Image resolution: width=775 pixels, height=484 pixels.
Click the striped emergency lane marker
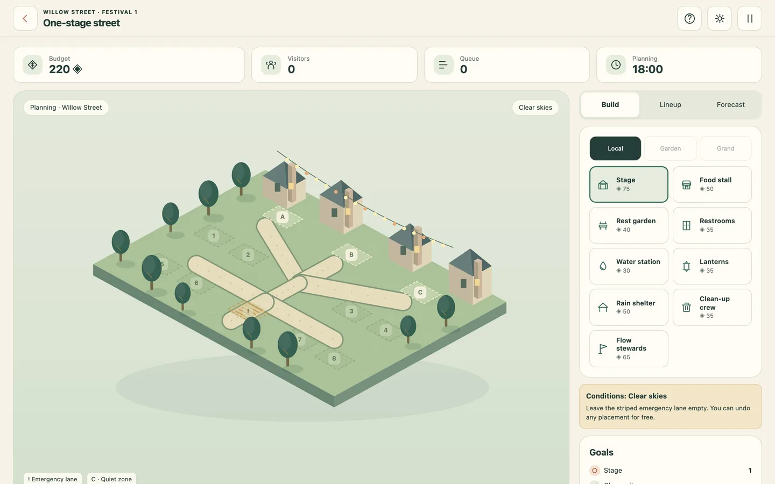[248, 311]
